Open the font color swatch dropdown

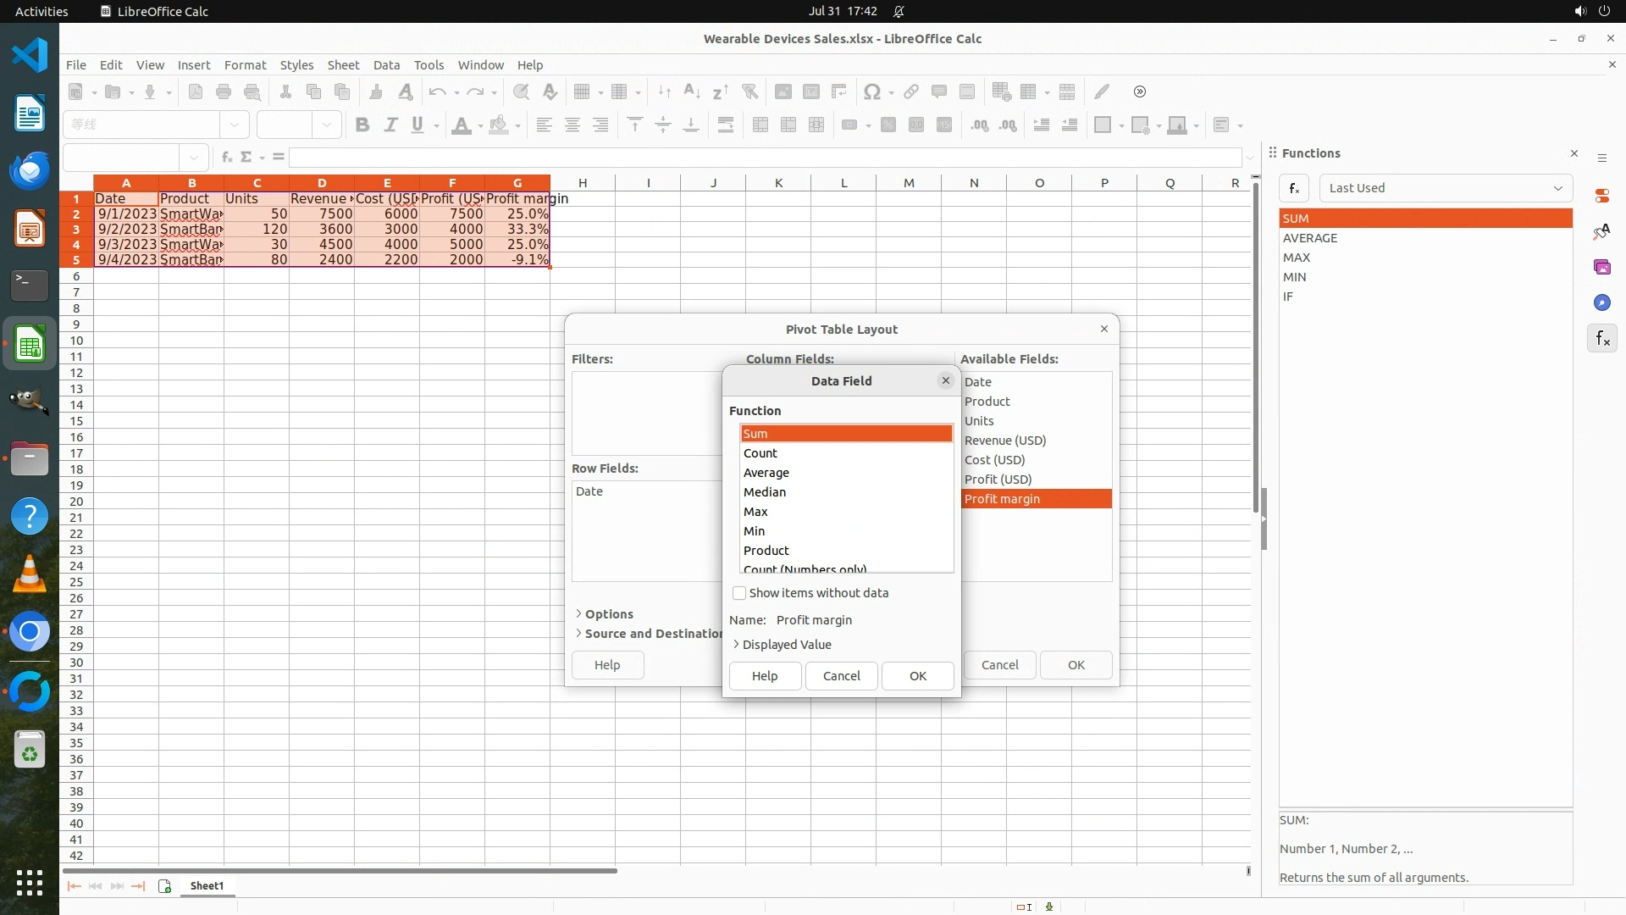point(480,125)
